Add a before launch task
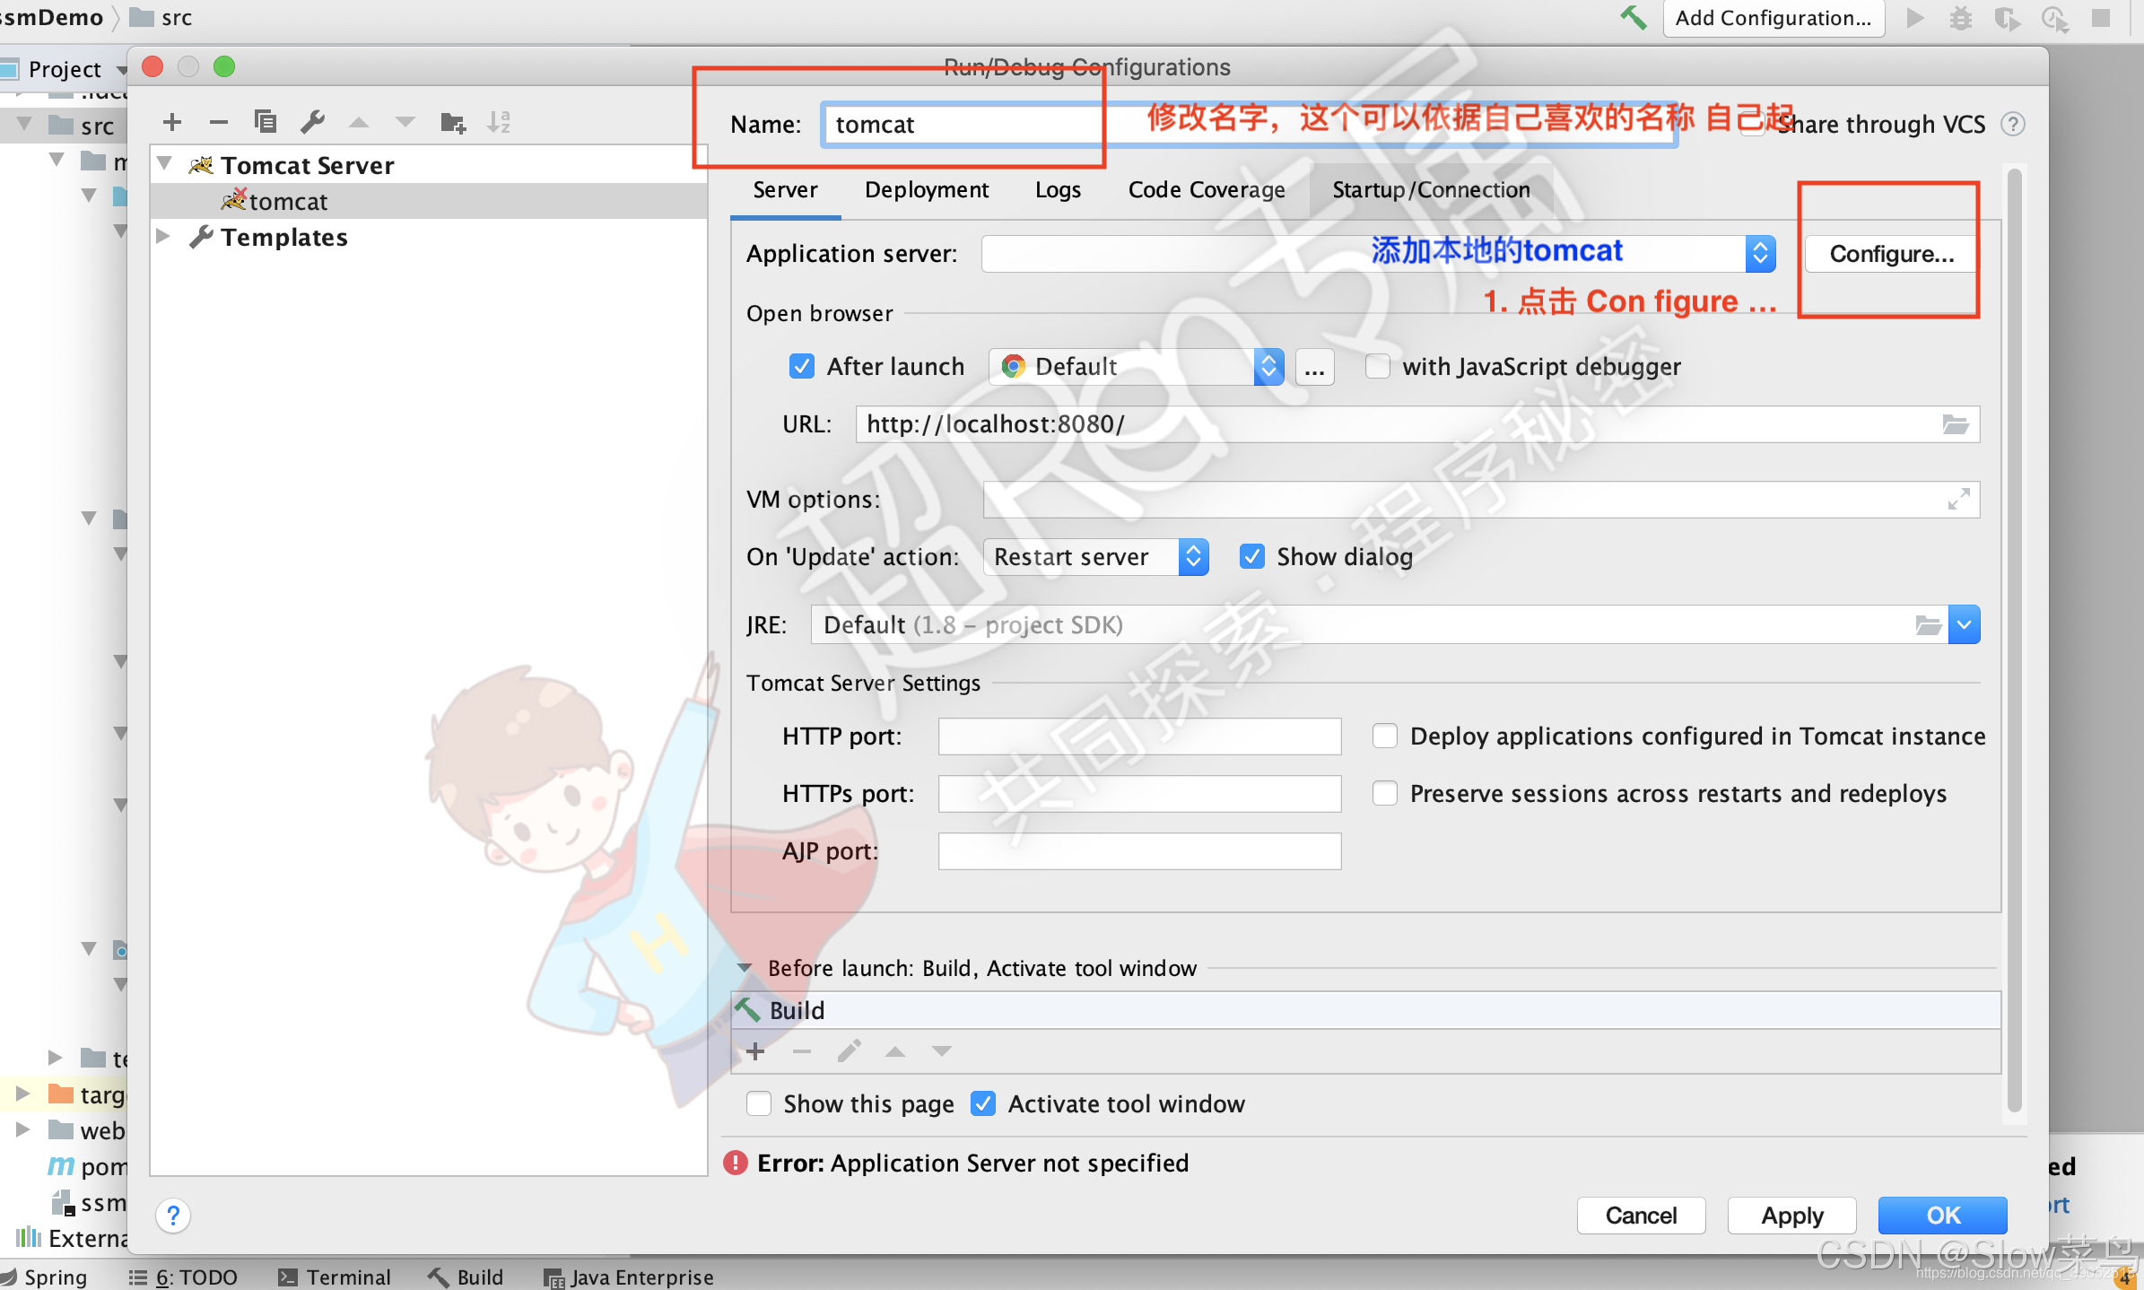The height and width of the screenshot is (1290, 2144). coord(755,1051)
